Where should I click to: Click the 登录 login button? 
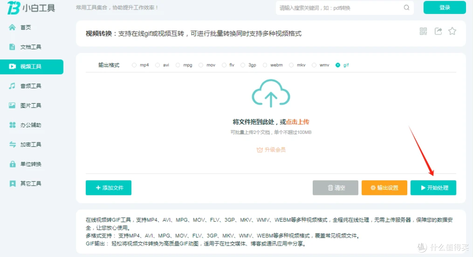click(445, 7)
